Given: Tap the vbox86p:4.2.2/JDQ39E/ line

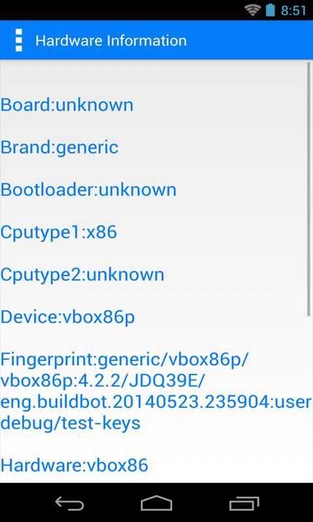Looking at the screenshot, I should [x=101, y=381].
